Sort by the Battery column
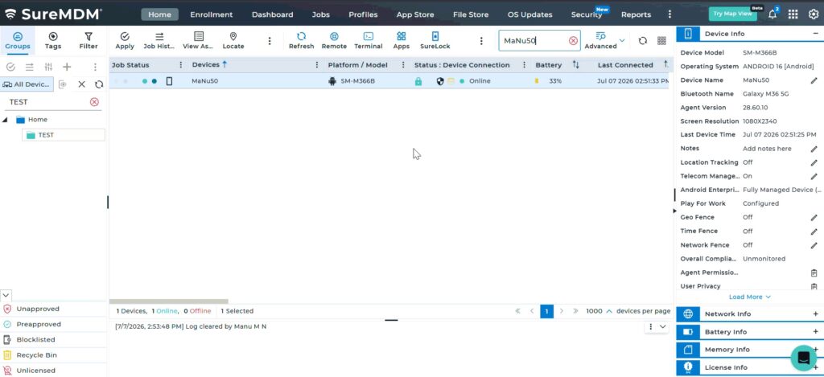 (x=576, y=65)
